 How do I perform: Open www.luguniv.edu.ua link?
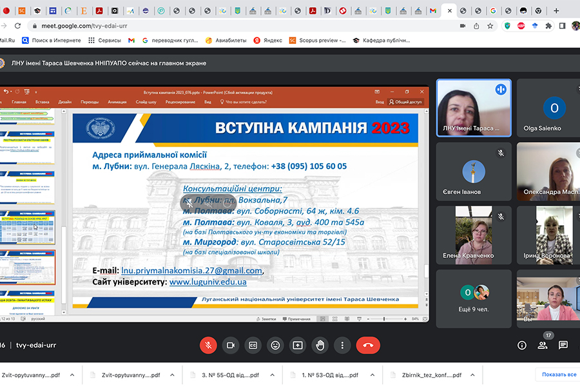coord(208,282)
